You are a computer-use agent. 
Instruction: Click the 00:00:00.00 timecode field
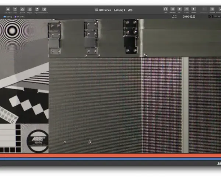pos(189,17)
